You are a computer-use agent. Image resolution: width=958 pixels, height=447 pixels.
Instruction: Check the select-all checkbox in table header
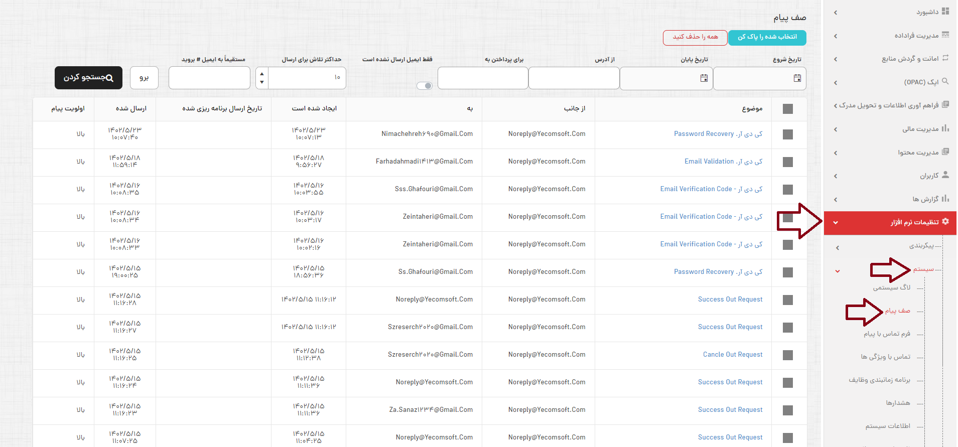788,109
